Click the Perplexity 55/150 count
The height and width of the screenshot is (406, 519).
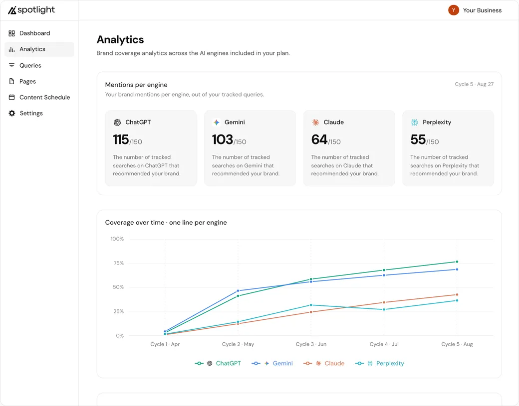(x=424, y=140)
